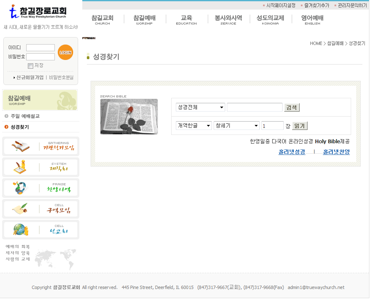This screenshot has width=374, height=299.
Task: Click 시작페이지설정 in the top bar
Action: (281, 5)
